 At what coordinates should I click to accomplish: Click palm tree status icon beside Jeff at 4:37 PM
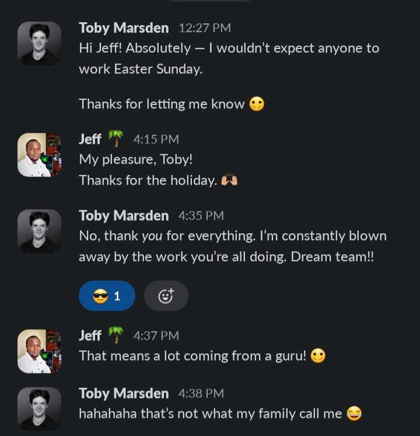[x=116, y=335]
